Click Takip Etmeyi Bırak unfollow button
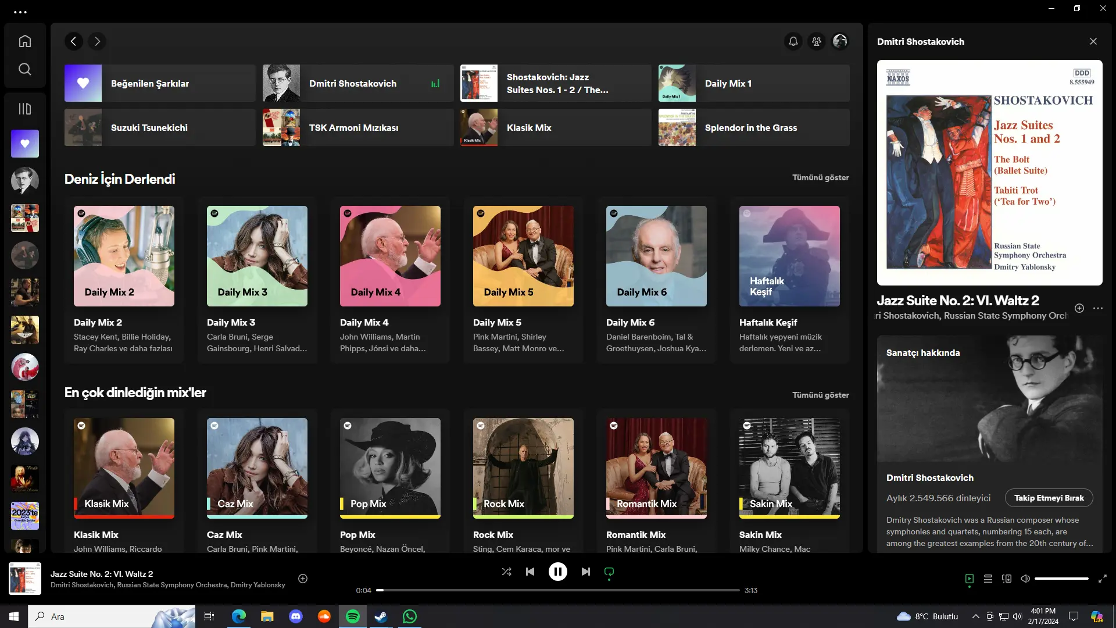 pyautogui.click(x=1049, y=498)
